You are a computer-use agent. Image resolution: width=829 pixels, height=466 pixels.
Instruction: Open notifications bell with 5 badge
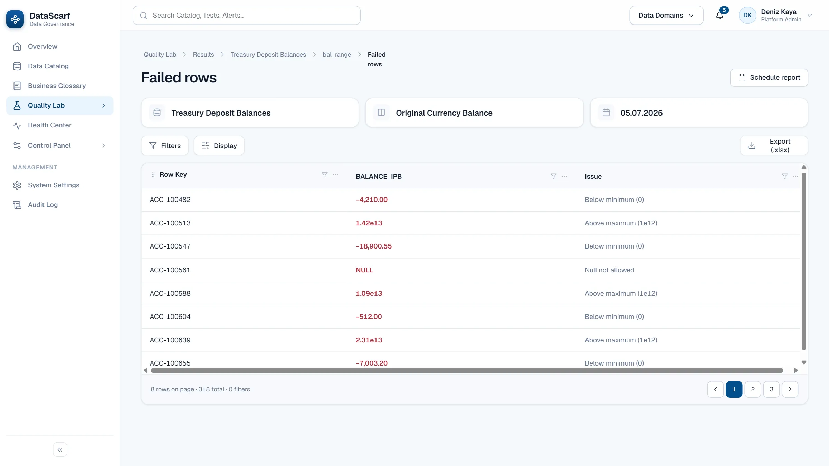(720, 15)
